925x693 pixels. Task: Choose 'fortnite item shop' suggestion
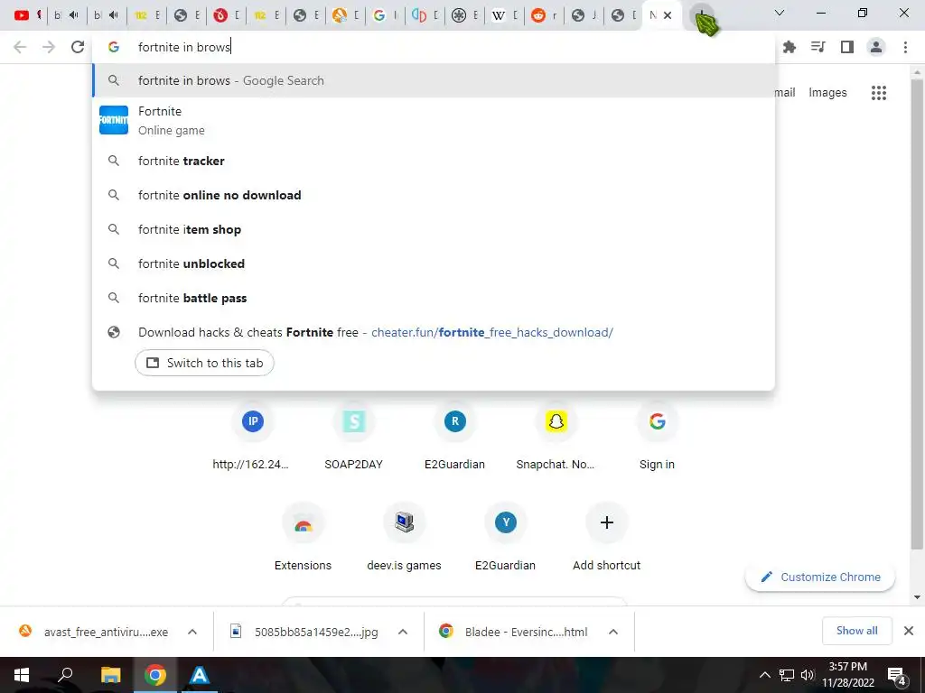pyautogui.click(x=434, y=229)
